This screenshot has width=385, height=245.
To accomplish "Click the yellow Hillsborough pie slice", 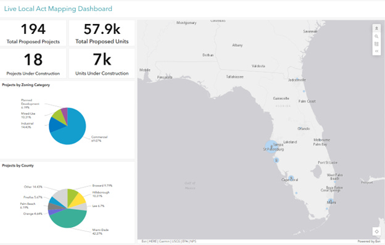I will [78, 200].
